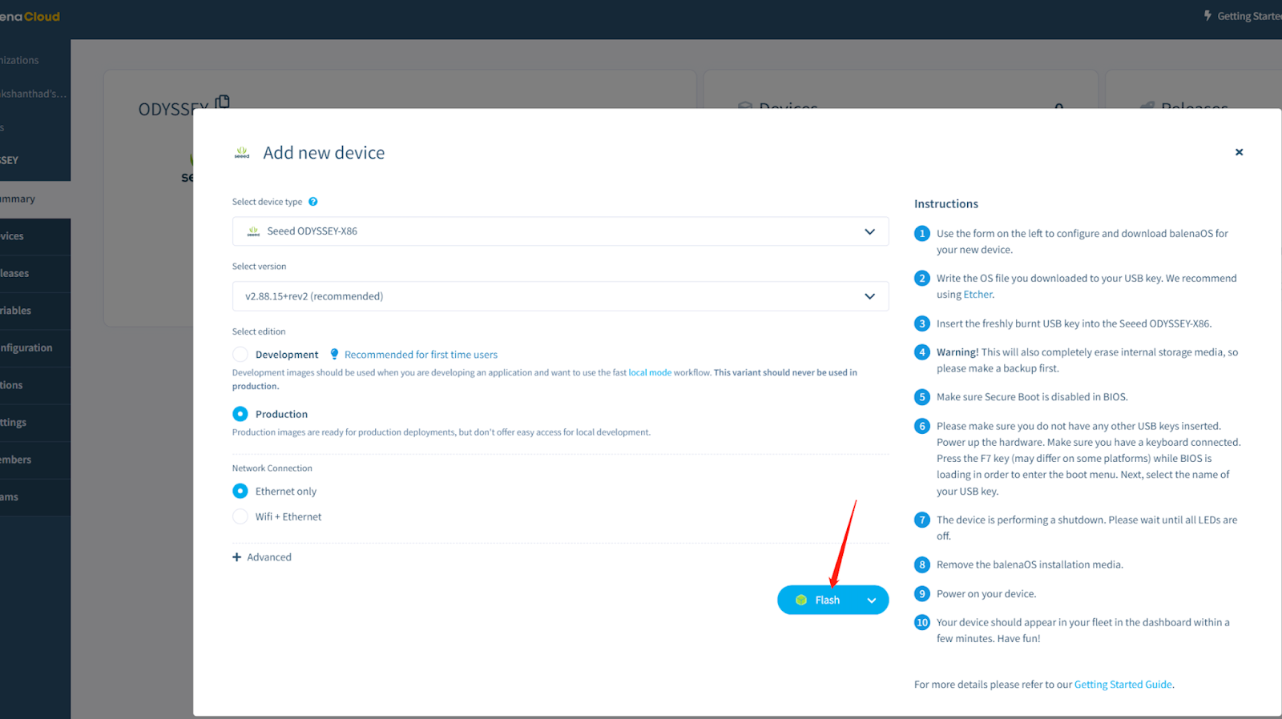Click the Select version label
This screenshot has height=719, width=1282.
click(x=259, y=267)
